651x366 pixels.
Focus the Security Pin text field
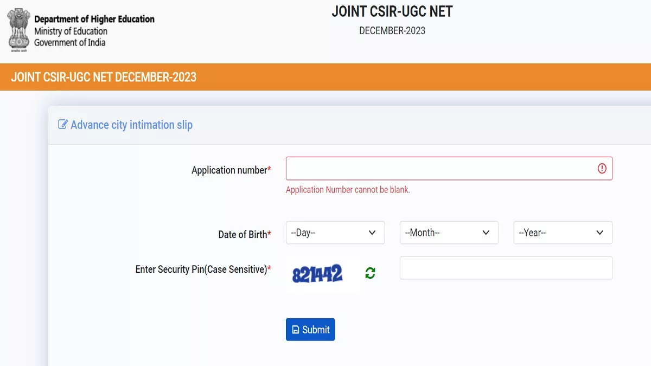[x=506, y=268]
